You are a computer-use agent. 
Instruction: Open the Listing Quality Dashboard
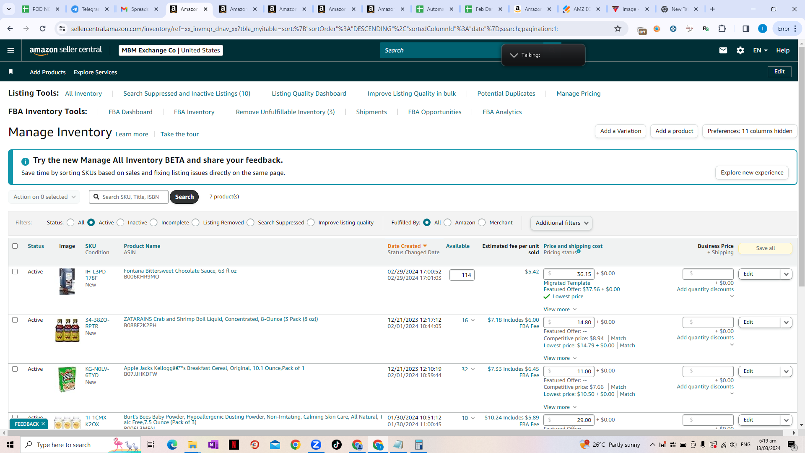click(309, 94)
